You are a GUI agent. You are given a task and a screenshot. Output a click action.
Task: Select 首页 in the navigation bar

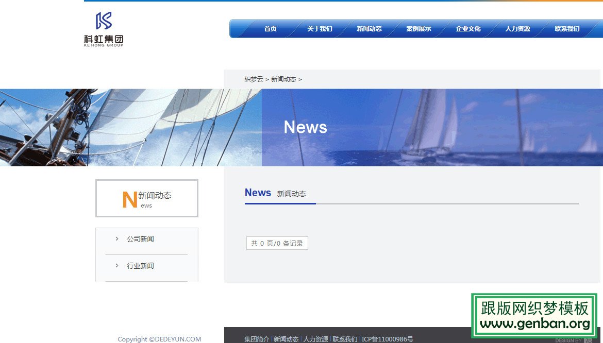click(x=270, y=29)
